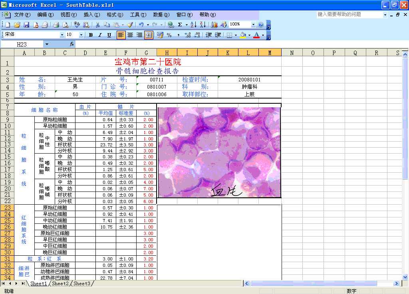Switch to the Sheet2 tab

pyautogui.click(x=60, y=283)
